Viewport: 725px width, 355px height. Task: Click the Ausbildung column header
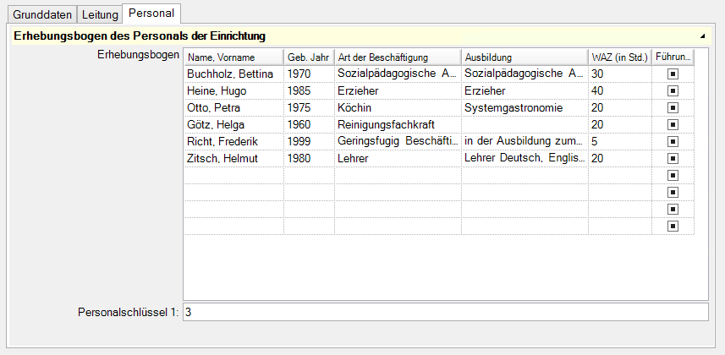click(525, 57)
